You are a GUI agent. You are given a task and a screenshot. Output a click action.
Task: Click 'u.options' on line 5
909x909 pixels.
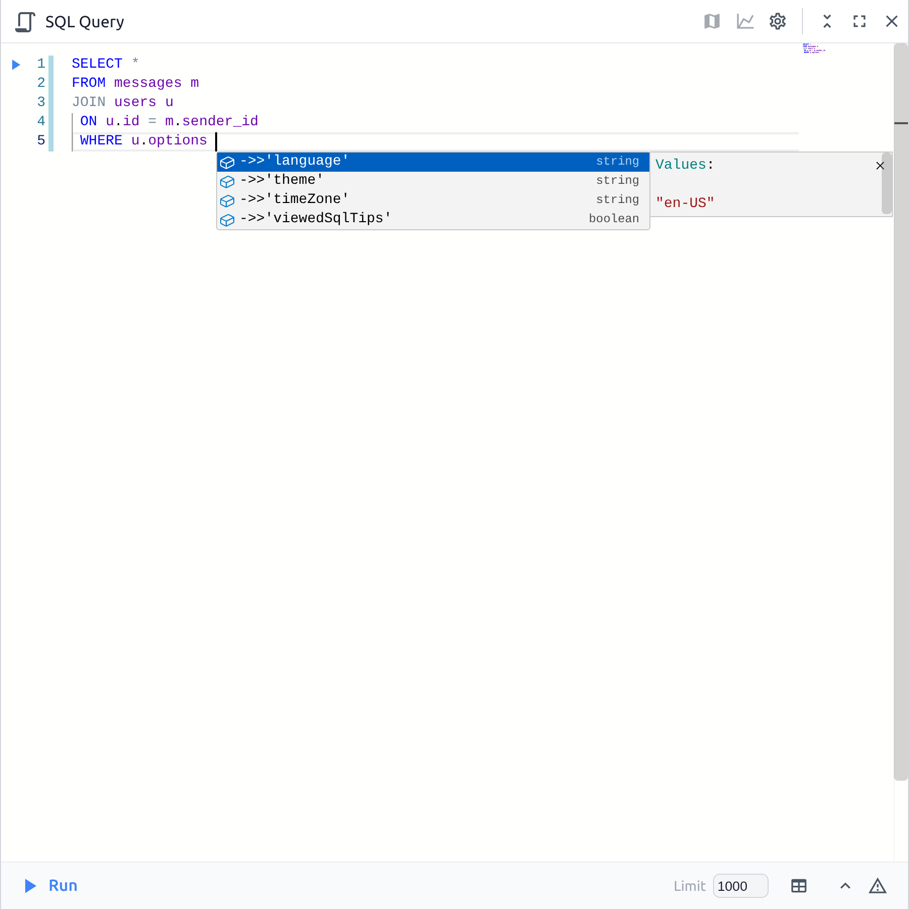click(x=169, y=140)
